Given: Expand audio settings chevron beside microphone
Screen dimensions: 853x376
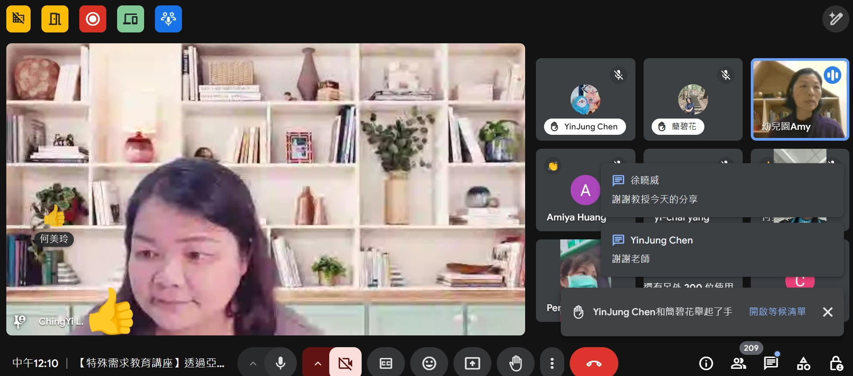Looking at the screenshot, I should coord(253,363).
